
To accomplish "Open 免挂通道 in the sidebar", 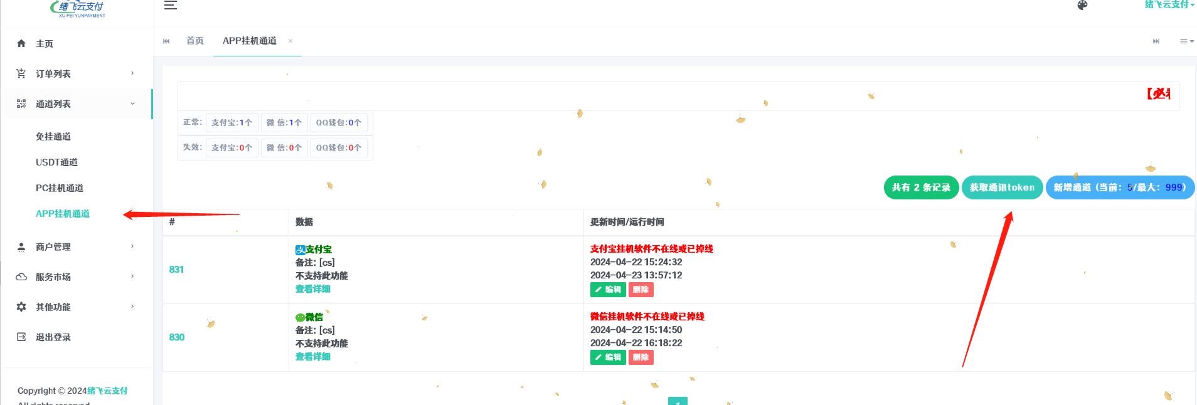I will [53, 137].
